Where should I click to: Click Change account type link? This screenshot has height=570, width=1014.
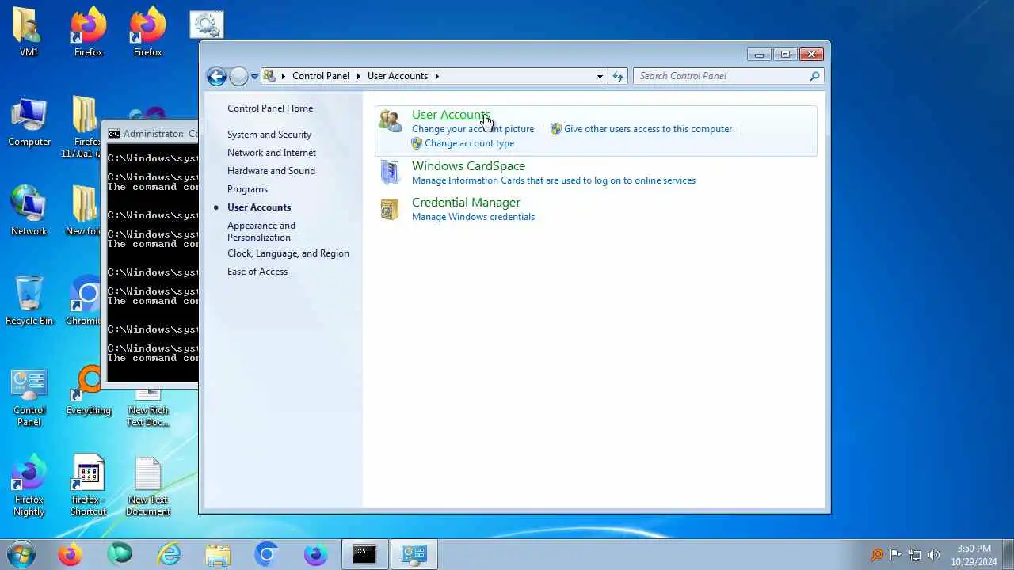469,143
